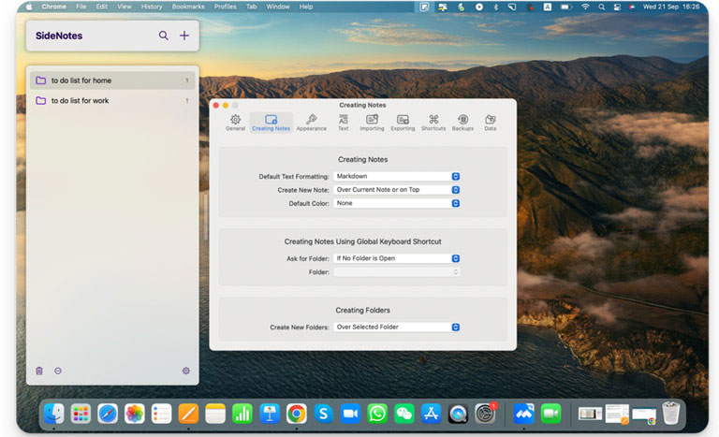Select 'to do list for work' folder
The height and width of the screenshot is (437, 719).
point(112,100)
